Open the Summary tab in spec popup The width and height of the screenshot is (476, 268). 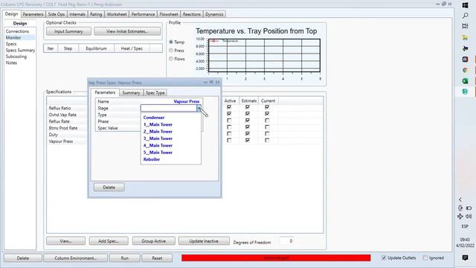point(131,92)
